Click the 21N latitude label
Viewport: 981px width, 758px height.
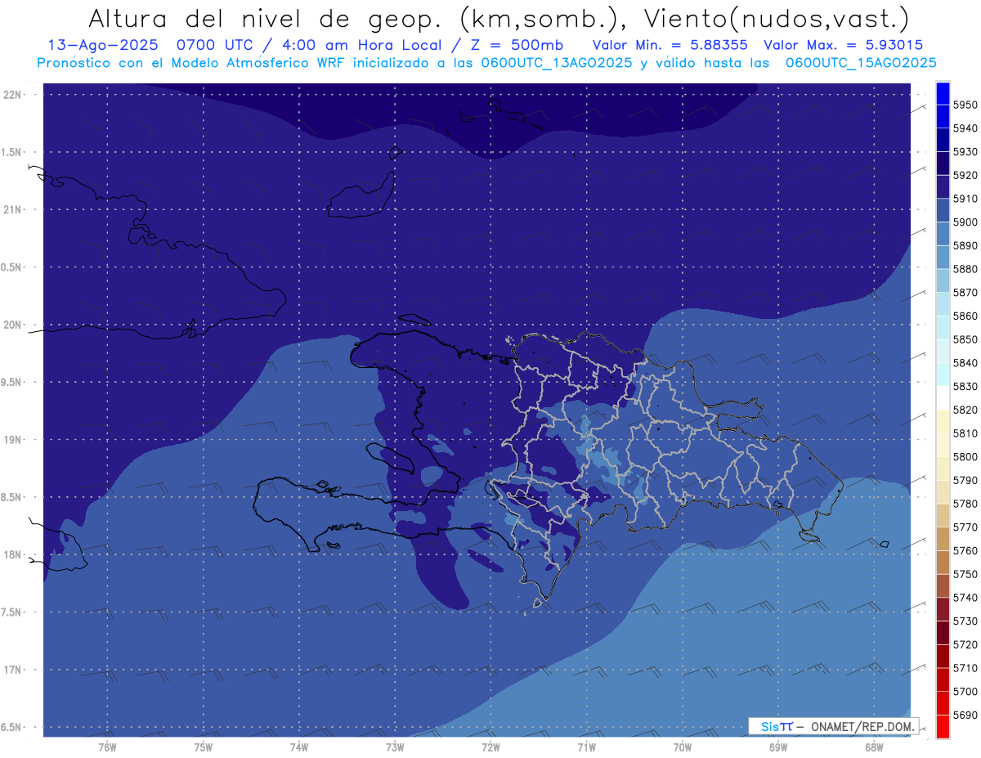[x=12, y=209]
